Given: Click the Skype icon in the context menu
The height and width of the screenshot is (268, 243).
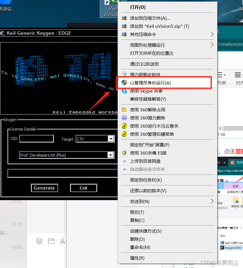Looking at the screenshot, I should (x=124, y=91).
